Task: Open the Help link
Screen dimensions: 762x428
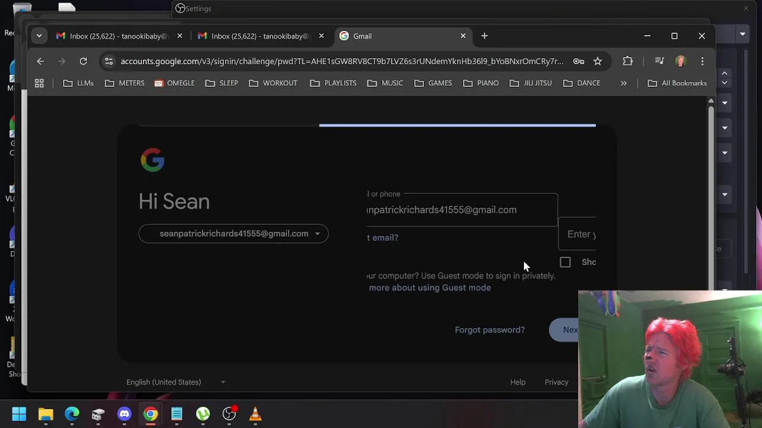Action: 518,382
